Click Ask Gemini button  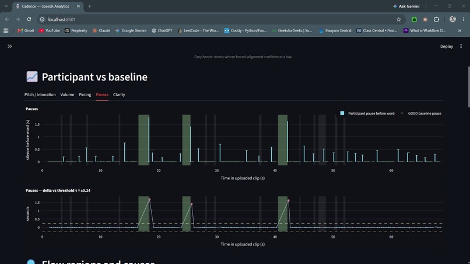pos(406,6)
